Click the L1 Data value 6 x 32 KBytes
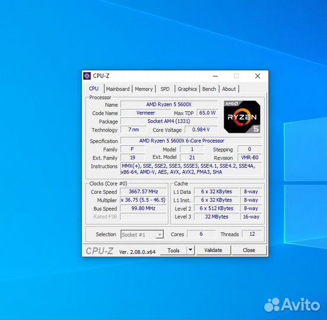This screenshot has width=327, height=320. 216,191
